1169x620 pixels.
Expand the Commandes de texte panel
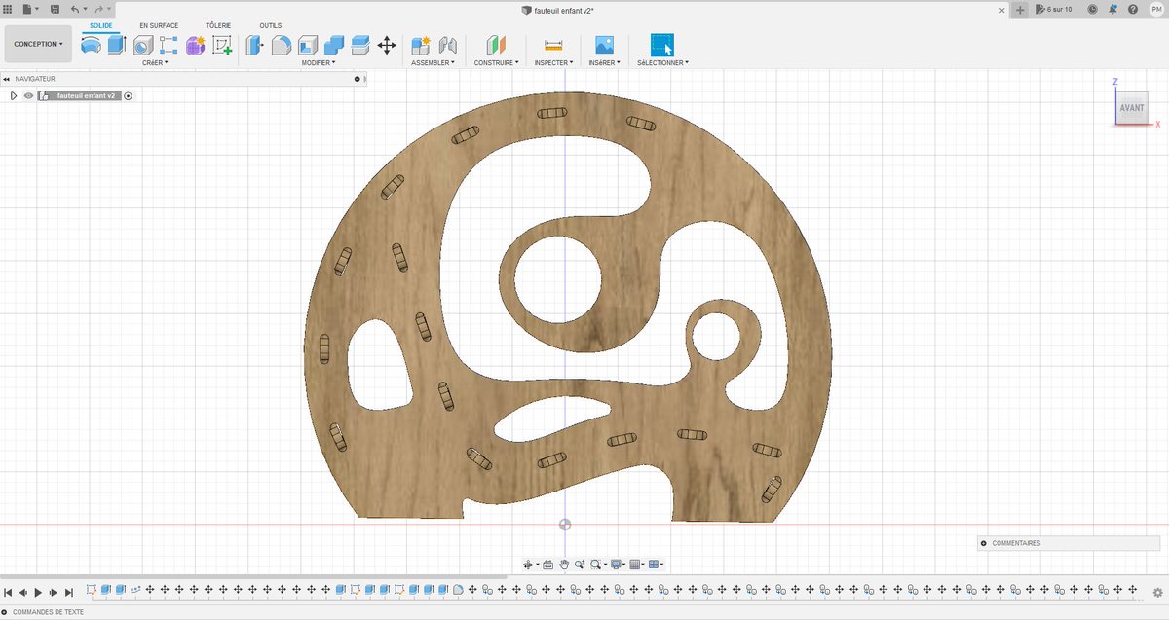(x=6, y=612)
